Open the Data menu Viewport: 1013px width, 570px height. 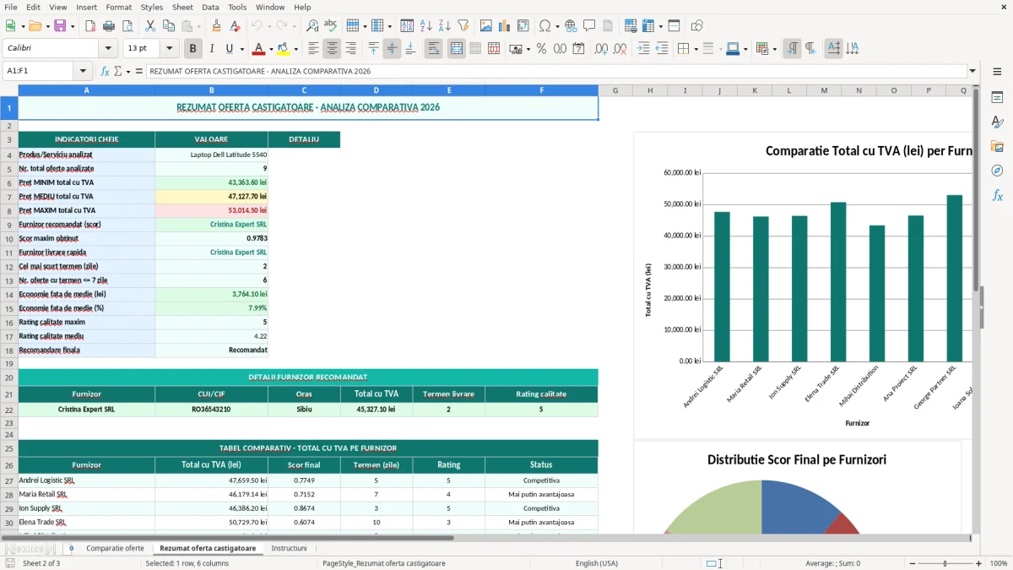coord(210,7)
